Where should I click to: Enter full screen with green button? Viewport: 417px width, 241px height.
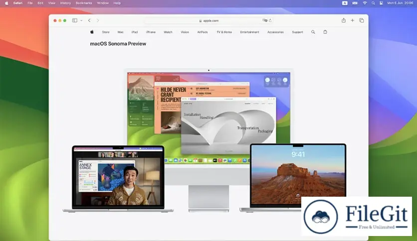(x=65, y=20)
